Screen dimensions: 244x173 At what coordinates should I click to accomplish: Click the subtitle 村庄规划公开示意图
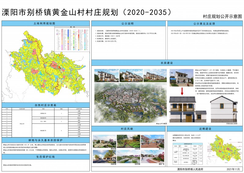[222, 16]
